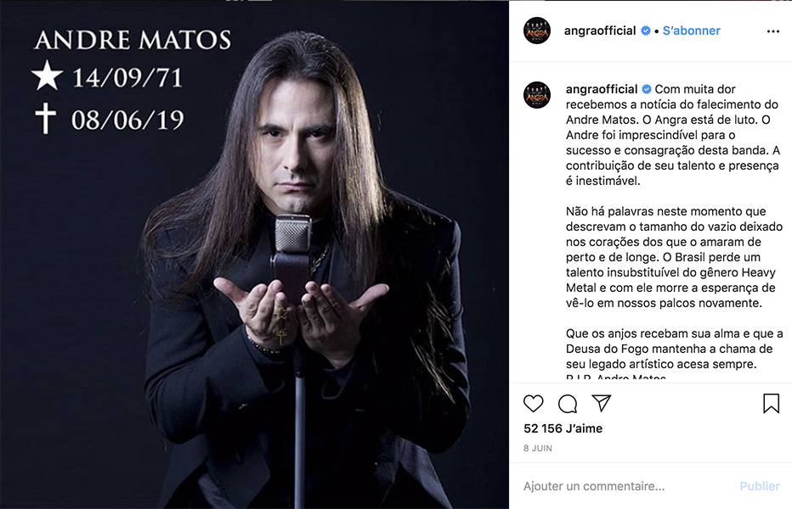Viewport: 792px width, 509px height.
Task: Click verified badge next to caption username
Action: 647,89
